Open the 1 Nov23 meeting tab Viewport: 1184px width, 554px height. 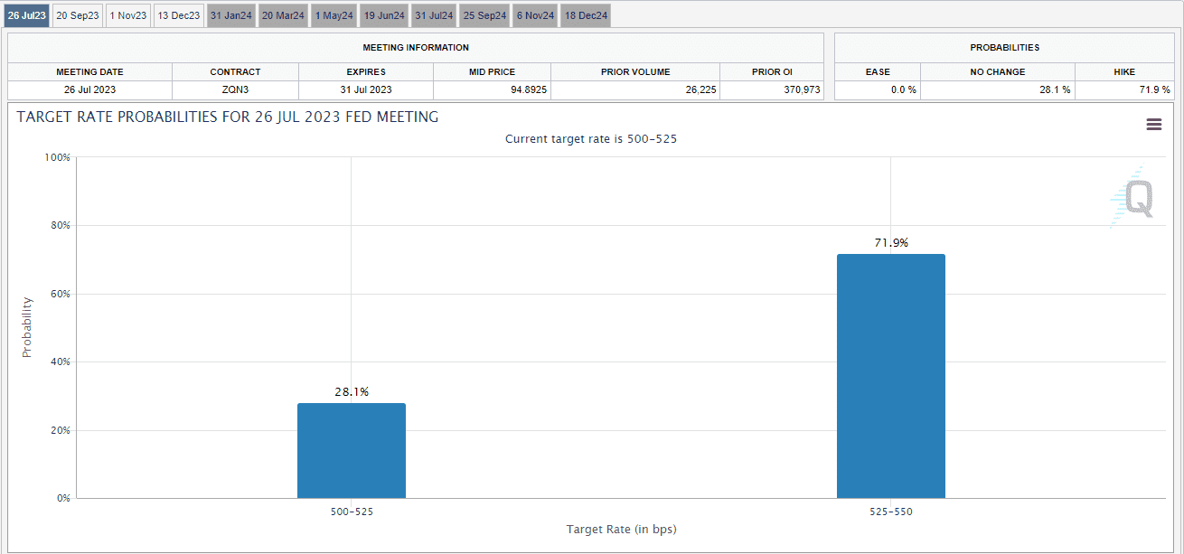(x=127, y=15)
